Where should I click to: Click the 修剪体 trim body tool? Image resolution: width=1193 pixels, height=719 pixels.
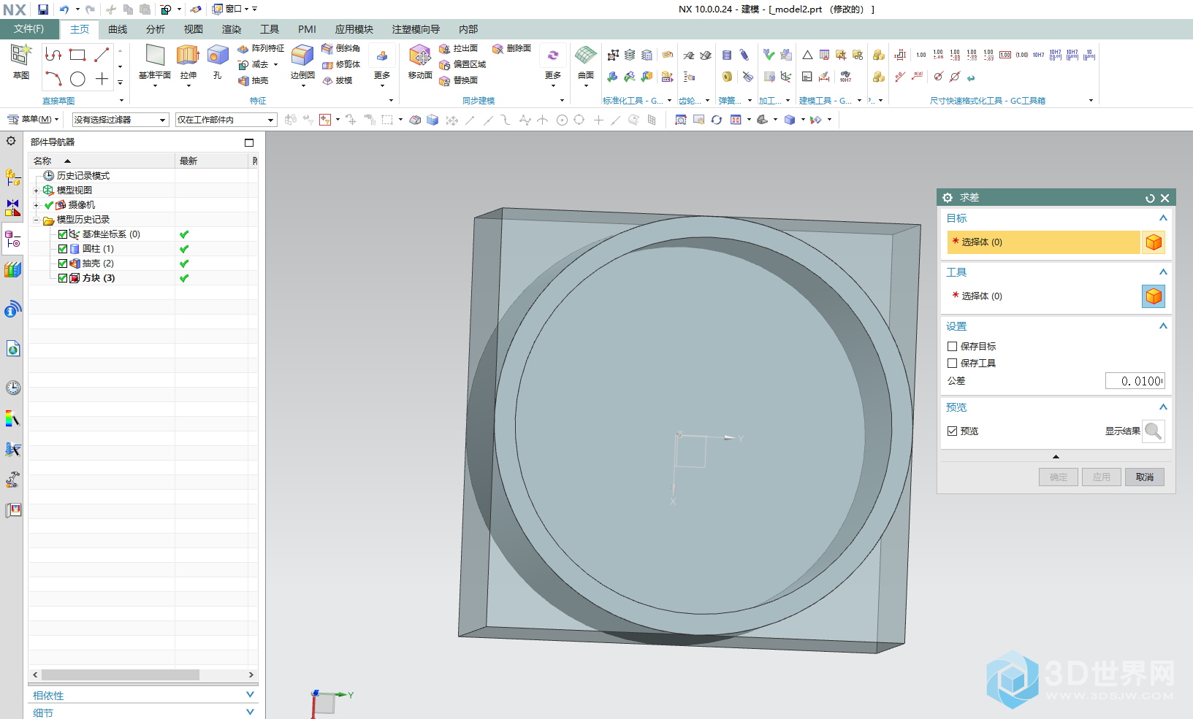coord(341,64)
